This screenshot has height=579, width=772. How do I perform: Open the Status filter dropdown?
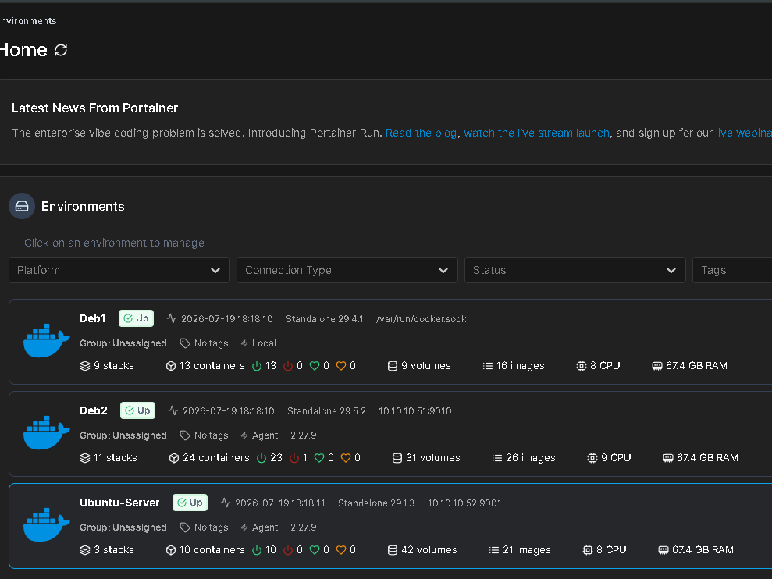[x=575, y=270]
